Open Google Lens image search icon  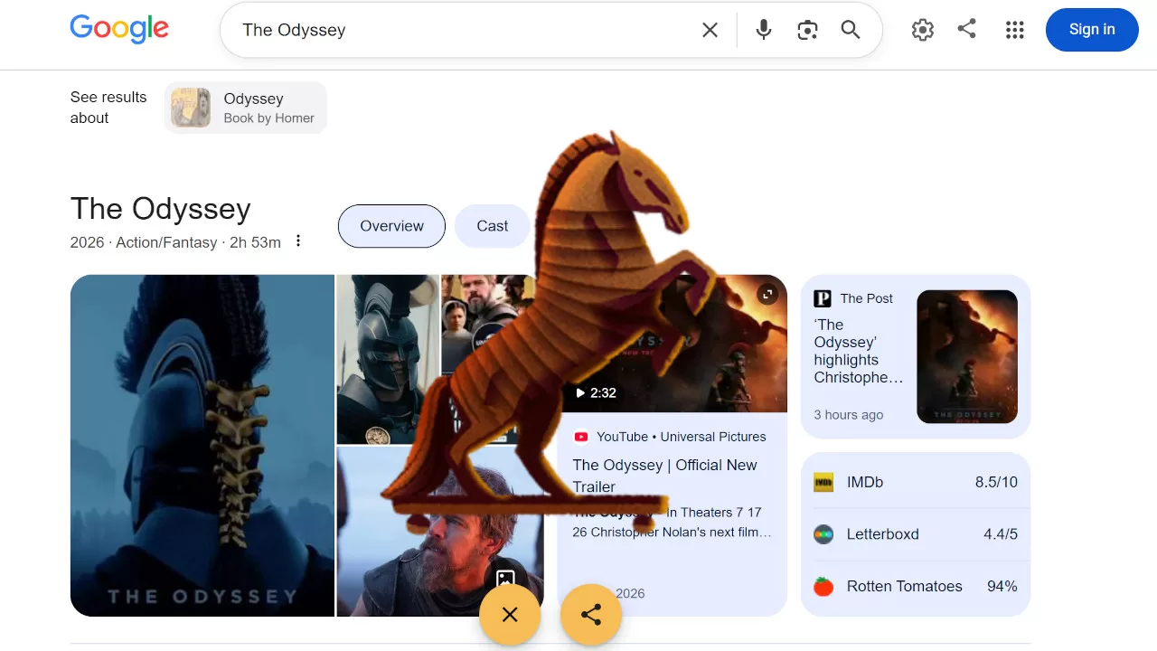pyautogui.click(x=807, y=30)
